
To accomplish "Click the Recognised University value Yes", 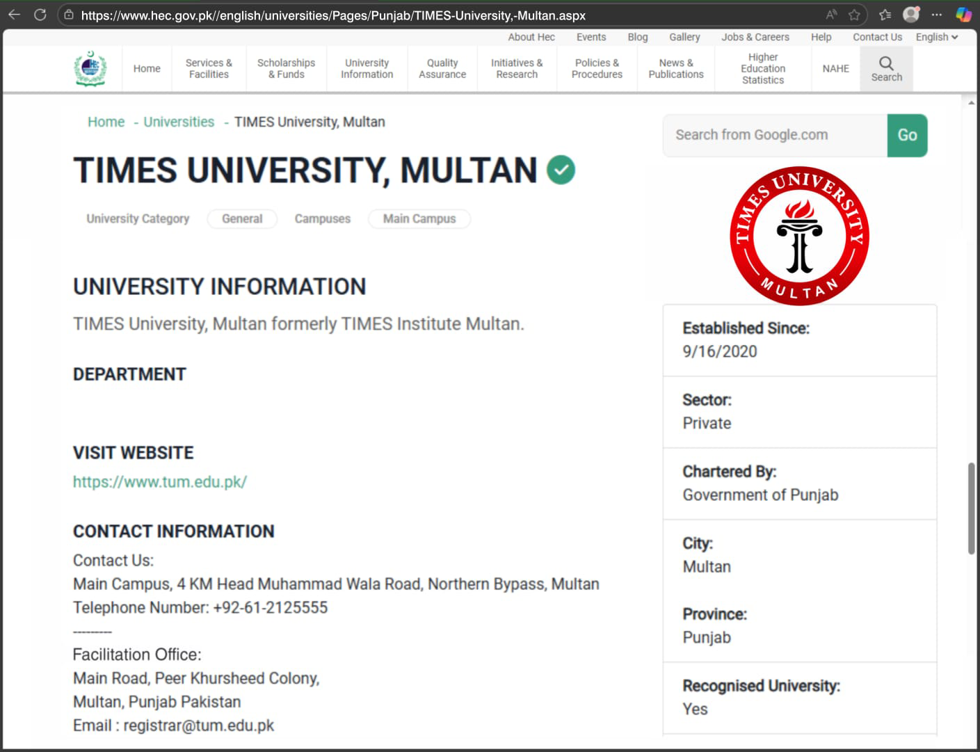I will pyautogui.click(x=695, y=709).
